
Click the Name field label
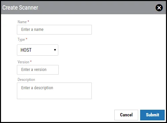tap(22, 22)
